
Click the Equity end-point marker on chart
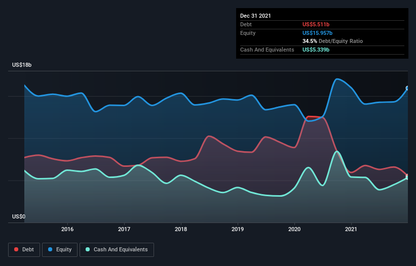(x=407, y=88)
